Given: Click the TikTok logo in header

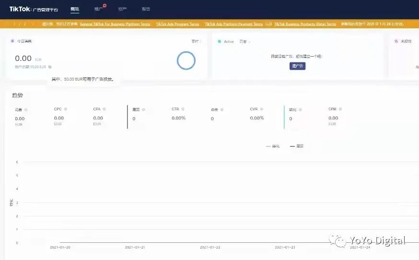Looking at the screenshot, I should click(x=34, y=9).
